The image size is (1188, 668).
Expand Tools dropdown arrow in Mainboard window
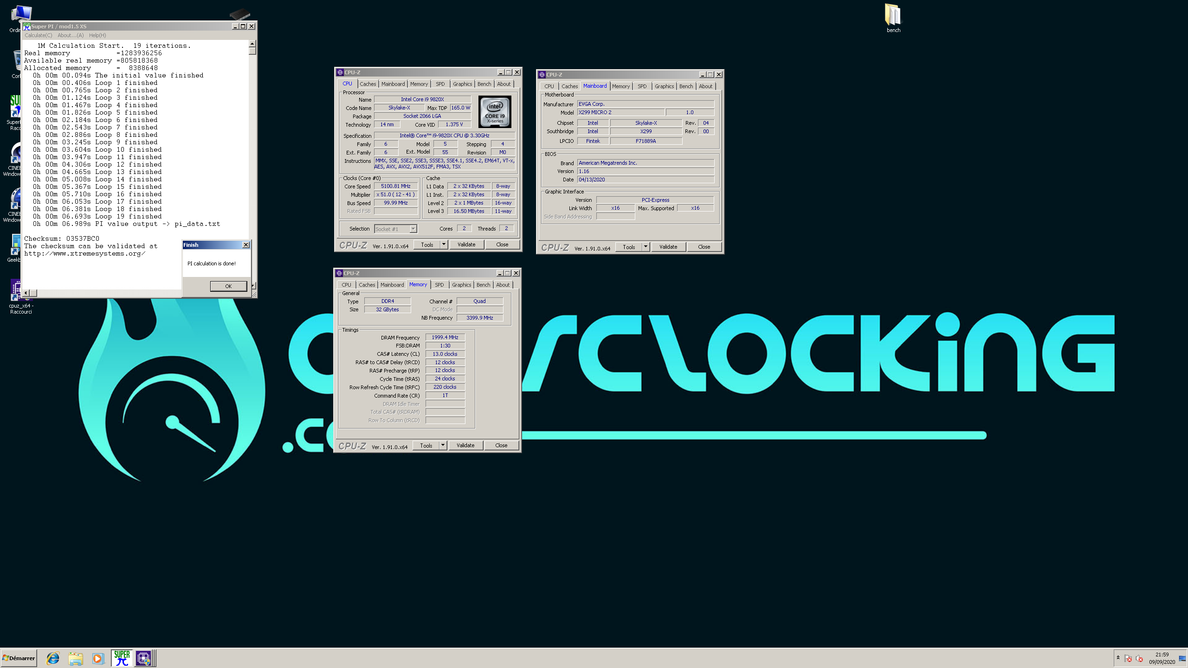click(x=646, y=247)
